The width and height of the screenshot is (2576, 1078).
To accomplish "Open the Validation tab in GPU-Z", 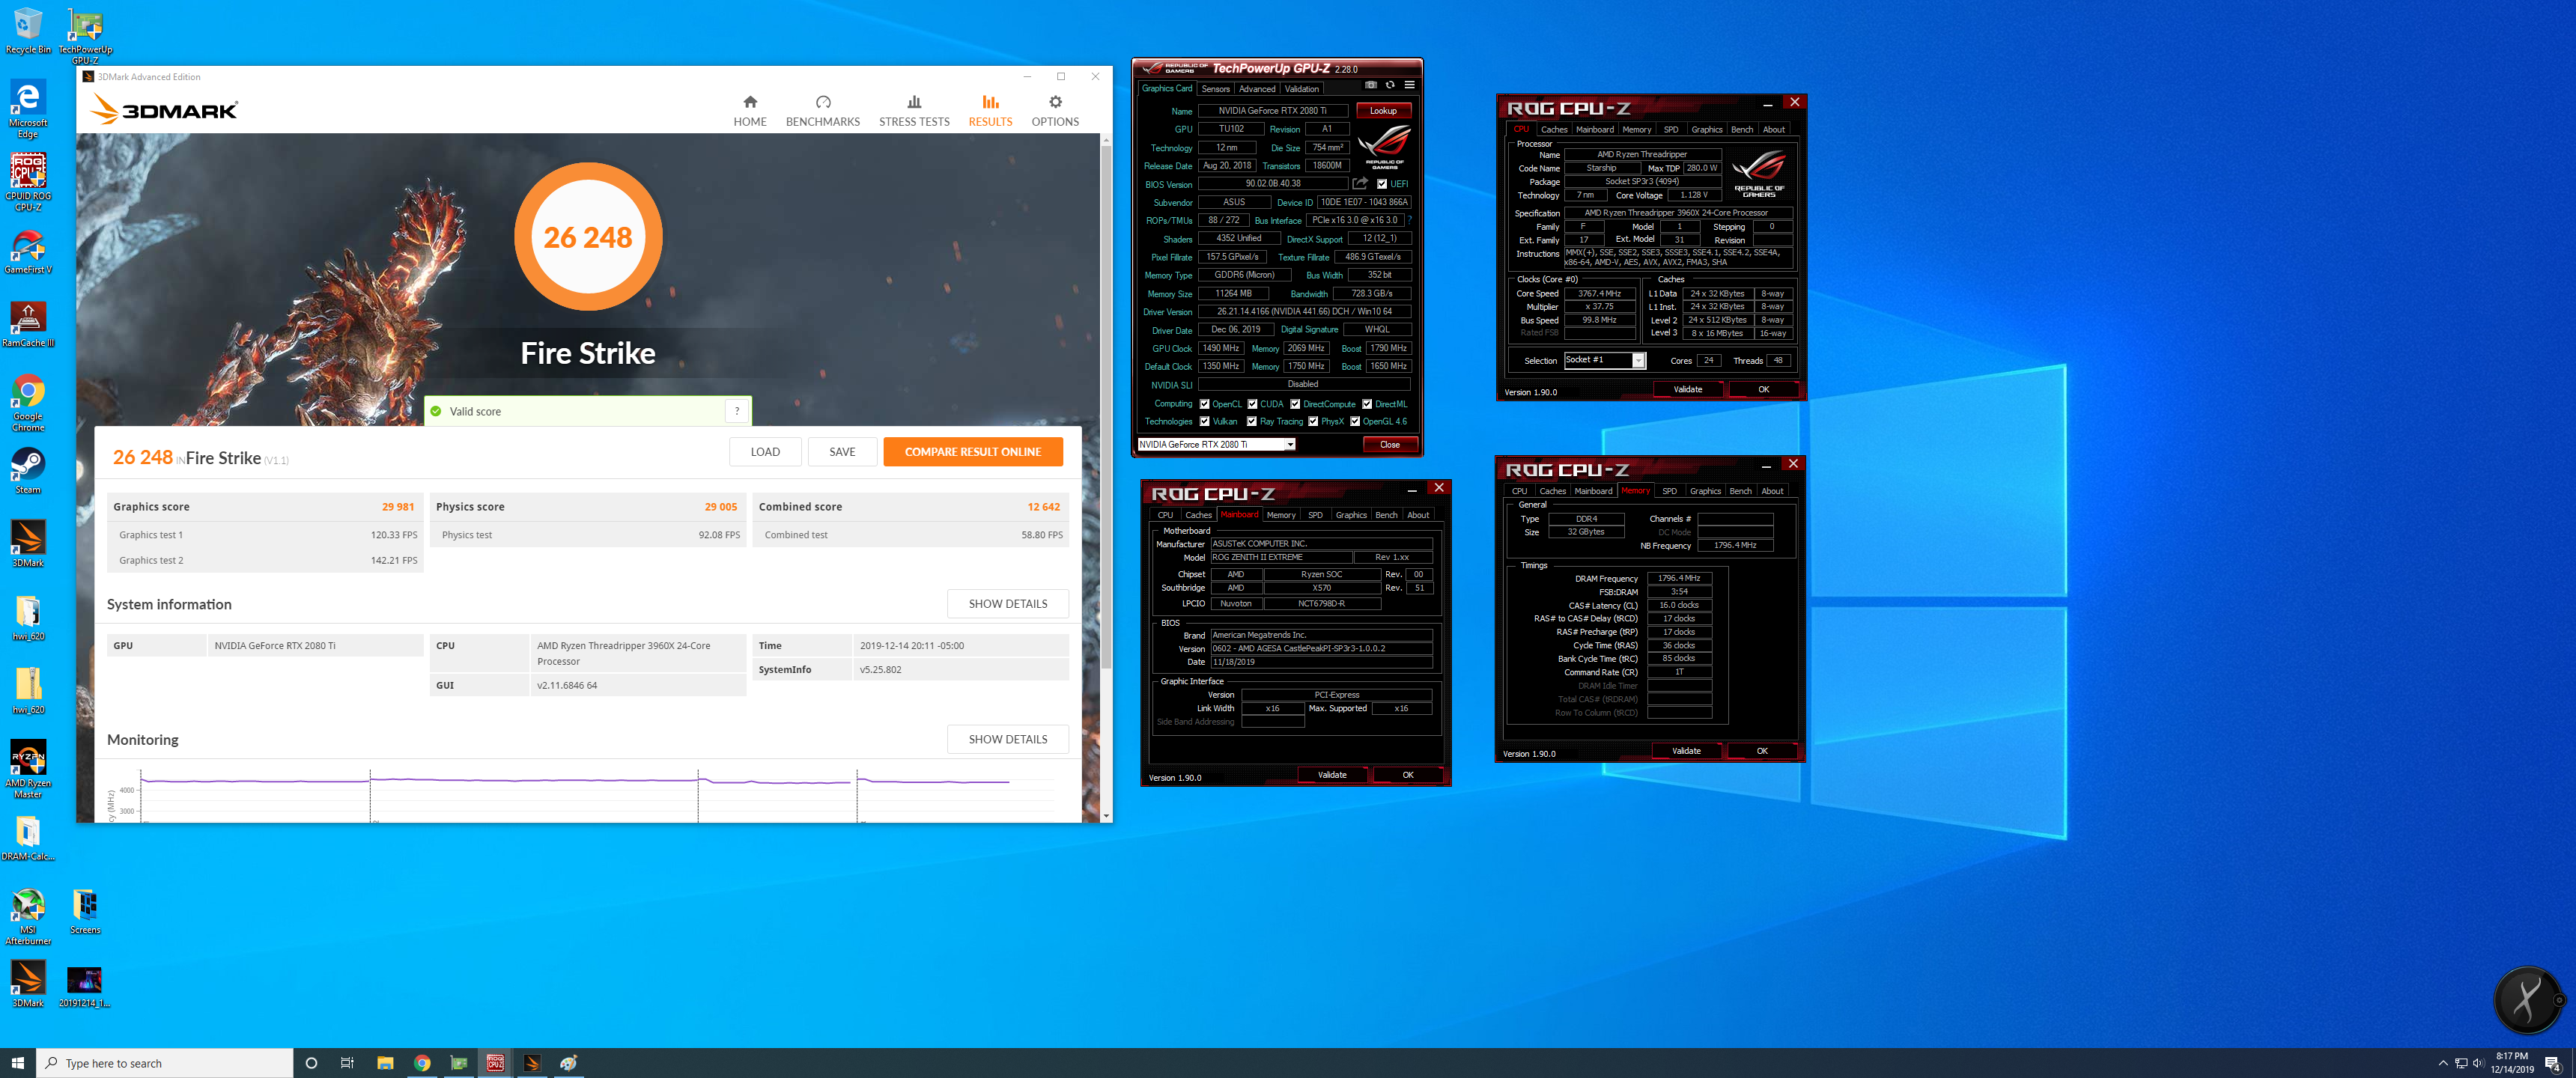I will pos(1301,89).
